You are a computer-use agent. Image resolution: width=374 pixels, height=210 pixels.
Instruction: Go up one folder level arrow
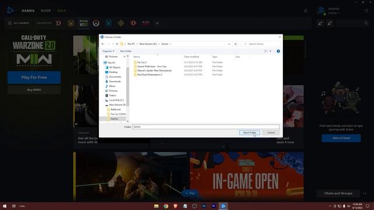(117, 44)
